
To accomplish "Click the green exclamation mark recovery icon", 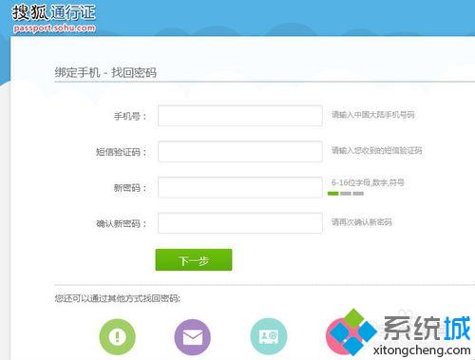I will (x=118, y=336).
